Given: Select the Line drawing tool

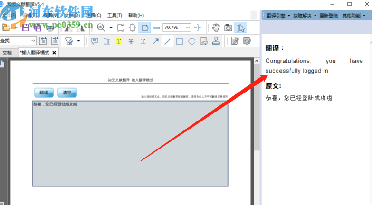Looking at the screenshot, I should 168,41.
